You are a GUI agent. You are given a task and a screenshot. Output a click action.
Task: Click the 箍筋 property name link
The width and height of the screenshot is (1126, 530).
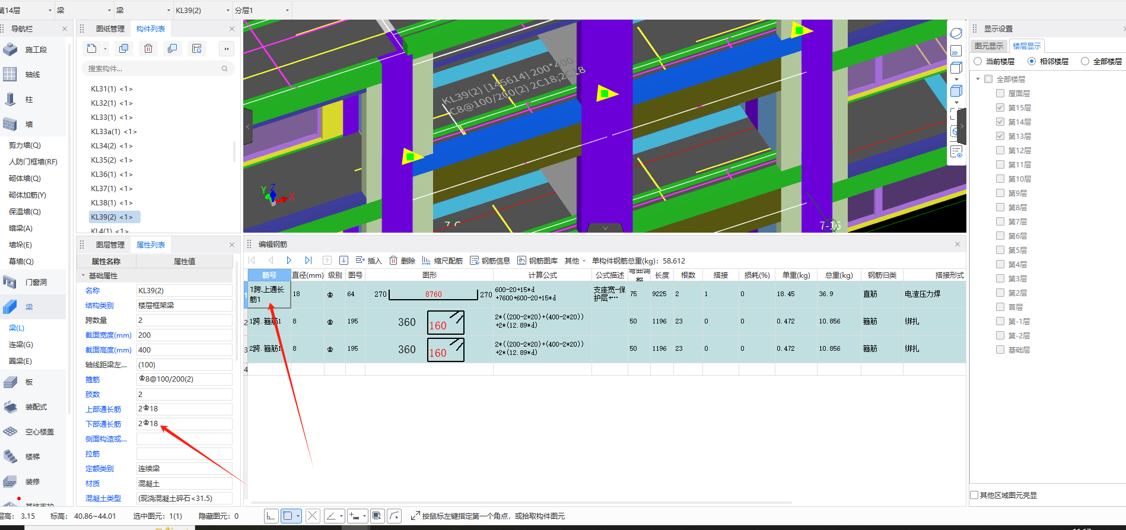pos(93,379)
